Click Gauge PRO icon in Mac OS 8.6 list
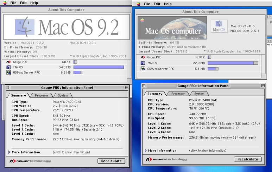Image resolution: width=272 pixels, height=172 pixels. coord(143,57)
